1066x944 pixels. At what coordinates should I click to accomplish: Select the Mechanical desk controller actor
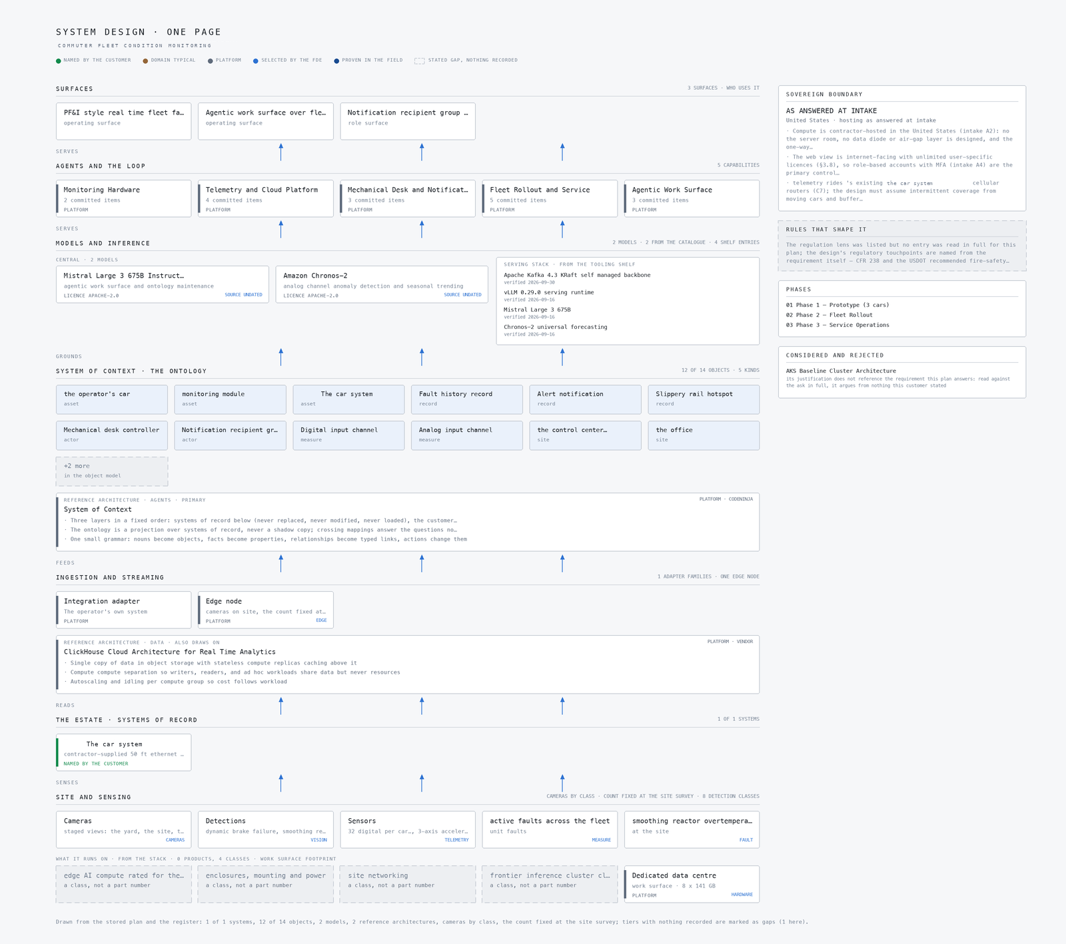coord(112,435)
